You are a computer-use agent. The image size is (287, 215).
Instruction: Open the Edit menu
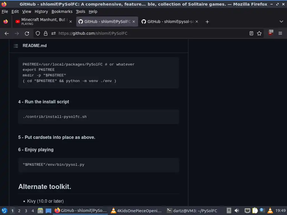pos(15,11)
